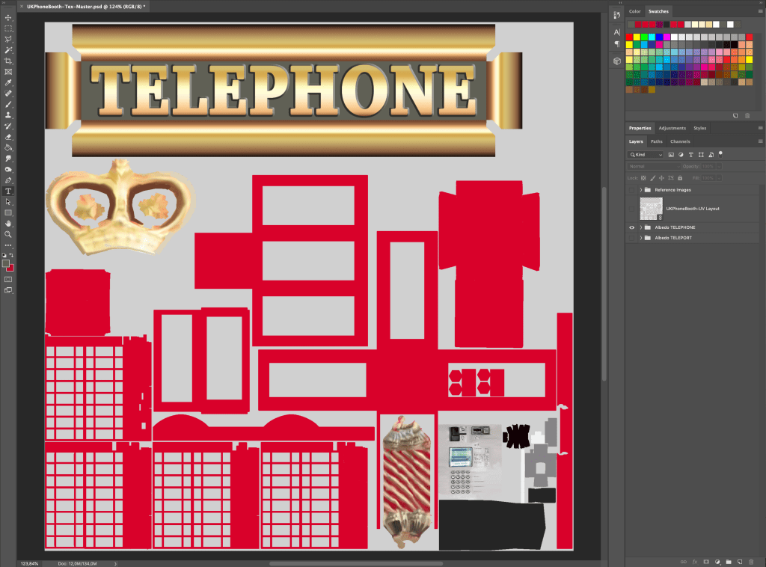Open the Adjustments tab

(x=672, y=128)
